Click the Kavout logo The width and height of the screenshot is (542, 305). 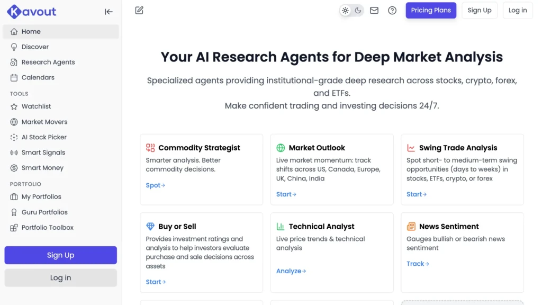(31, 12)
